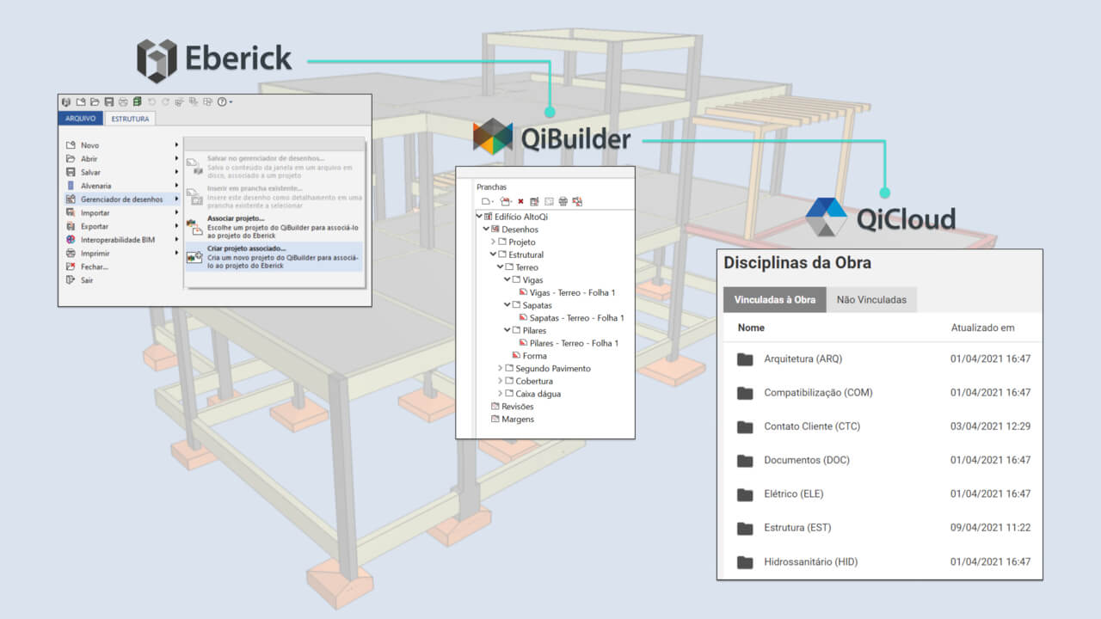The width and height of the screenshot is (1101, 619).
Task: Click the Associar projeto icon
Action: [195, 225]
